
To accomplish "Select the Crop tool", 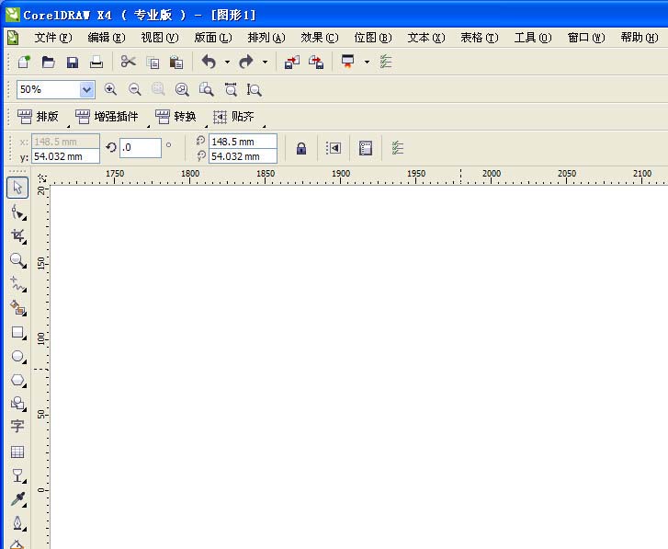I will tap(17, 236).
